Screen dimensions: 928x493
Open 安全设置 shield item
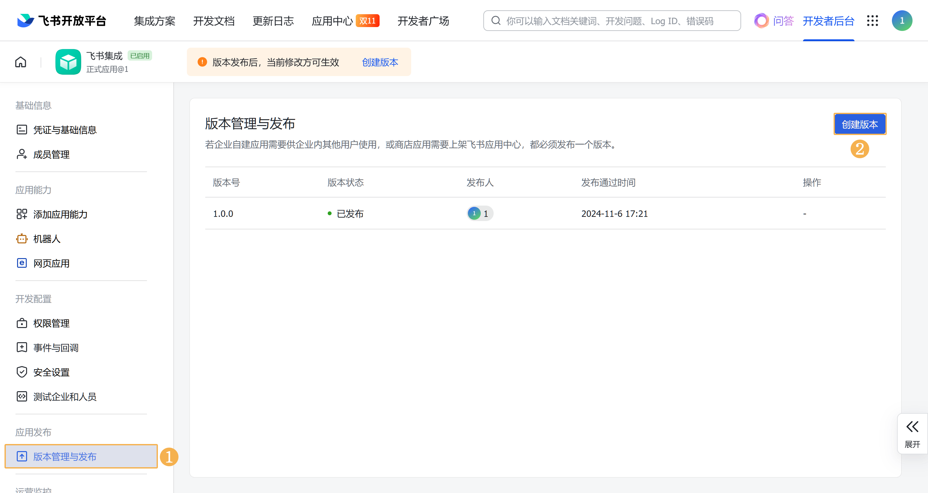[x=51, y=372]
